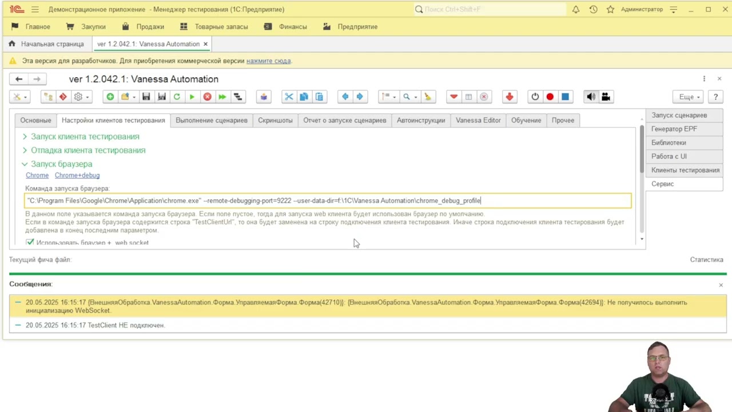Click the scissors cut icon
Screen dimensions: 732x412
[x=289, y=97]
